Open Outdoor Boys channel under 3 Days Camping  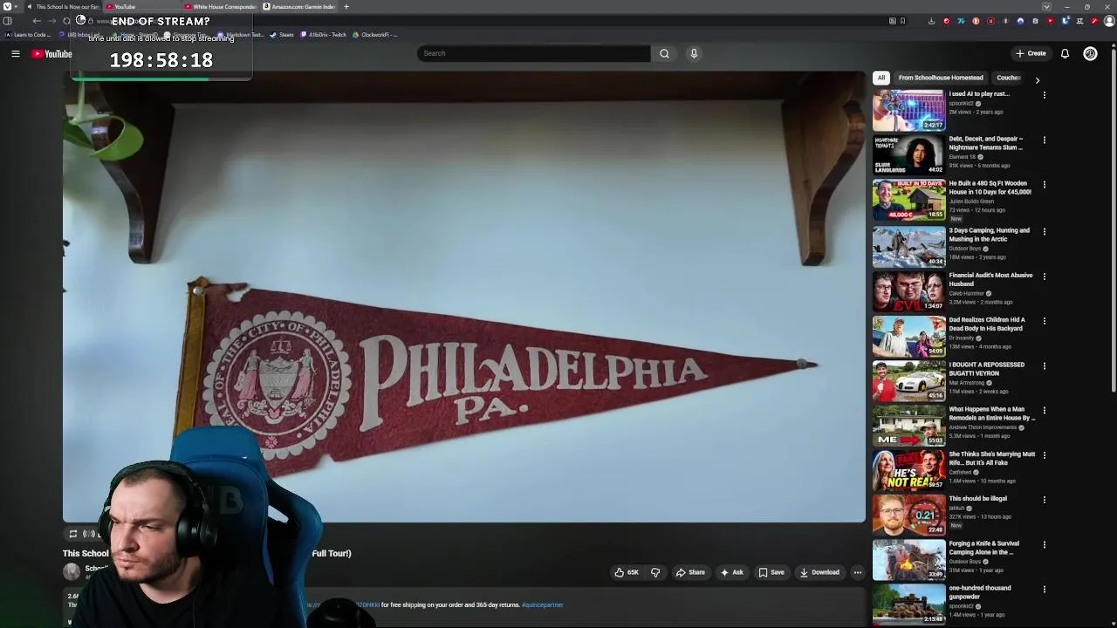click(965, 249)
